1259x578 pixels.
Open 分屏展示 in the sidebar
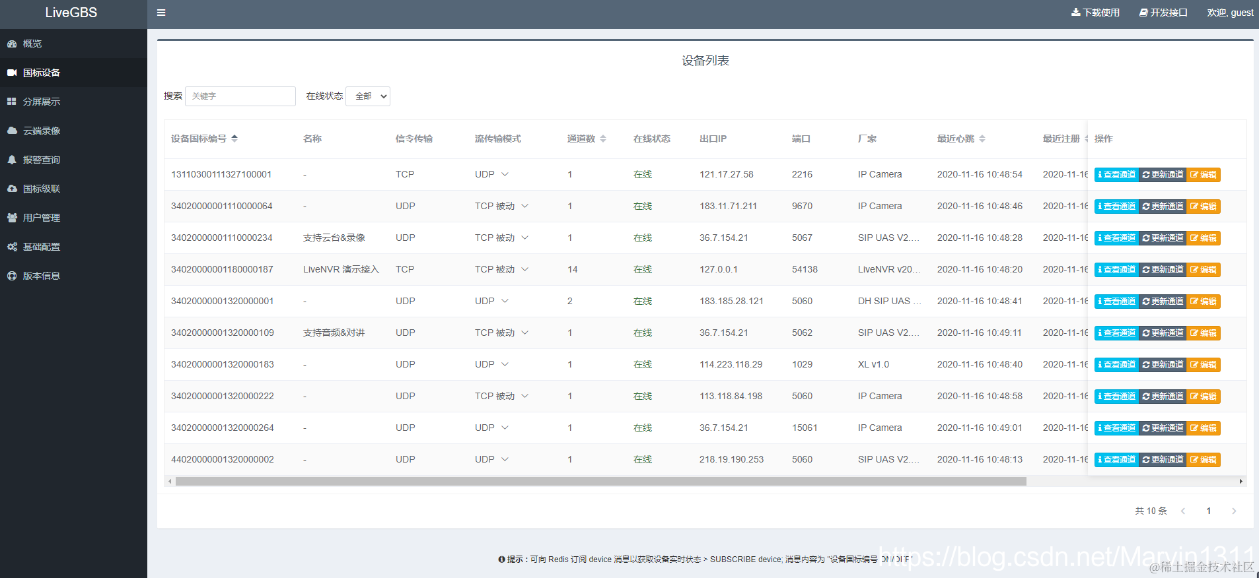click(x=73, y=102)
